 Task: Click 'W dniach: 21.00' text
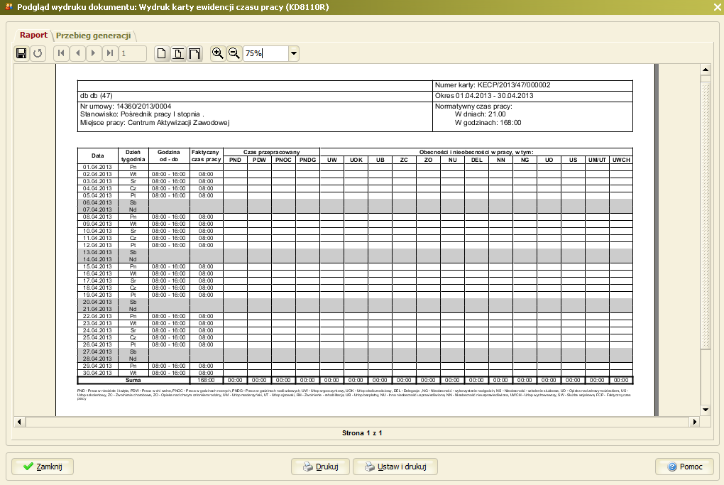point(480,114)
